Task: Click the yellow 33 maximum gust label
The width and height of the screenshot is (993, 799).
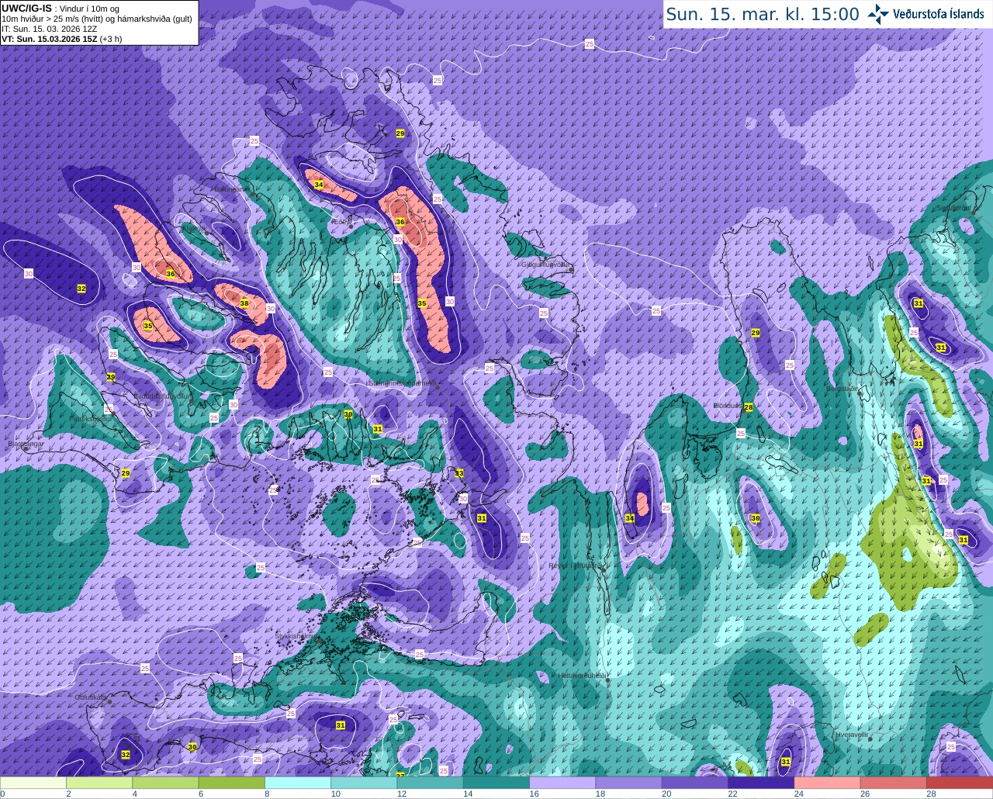Action: click(459, 473)
